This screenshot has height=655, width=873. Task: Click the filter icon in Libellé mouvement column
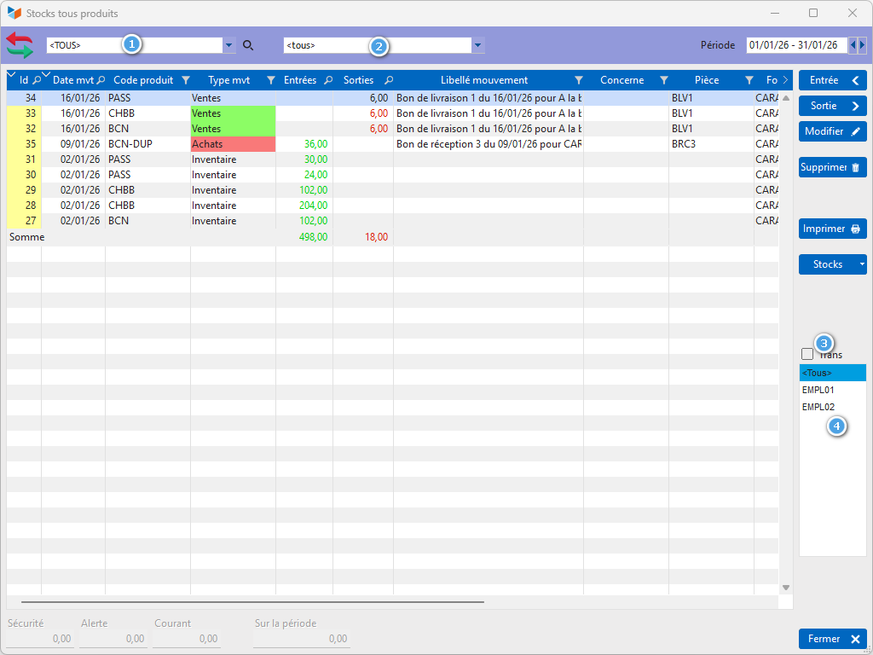[578, 80]
